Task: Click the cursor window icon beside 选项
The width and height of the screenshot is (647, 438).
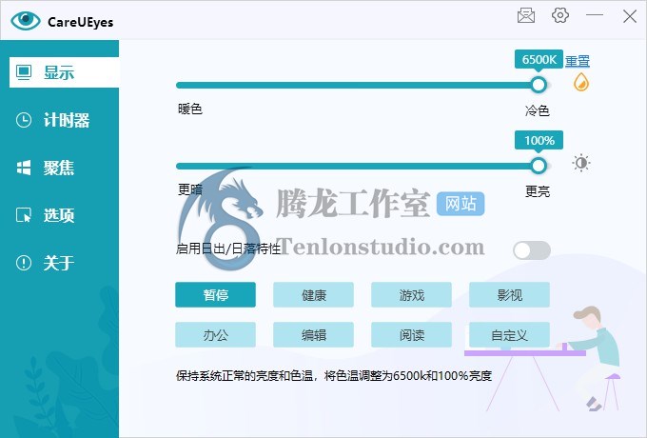Action: (24, 215)
